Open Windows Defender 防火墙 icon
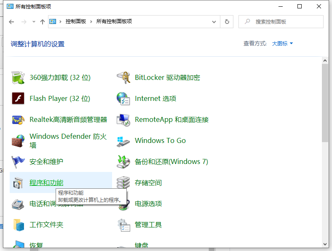 [18, 141]
